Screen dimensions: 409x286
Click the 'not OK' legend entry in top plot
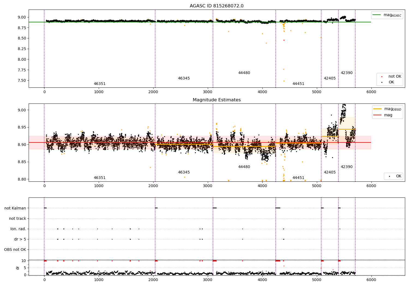pyautogui.click(x=390, y=77)
